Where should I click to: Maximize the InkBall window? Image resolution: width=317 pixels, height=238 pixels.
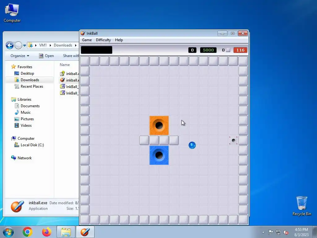click(232, 33)
